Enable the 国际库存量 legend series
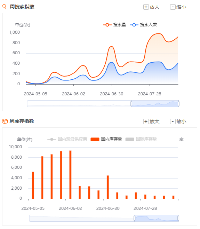This screenshot has height=229, width=200. [x=141, y=139]
